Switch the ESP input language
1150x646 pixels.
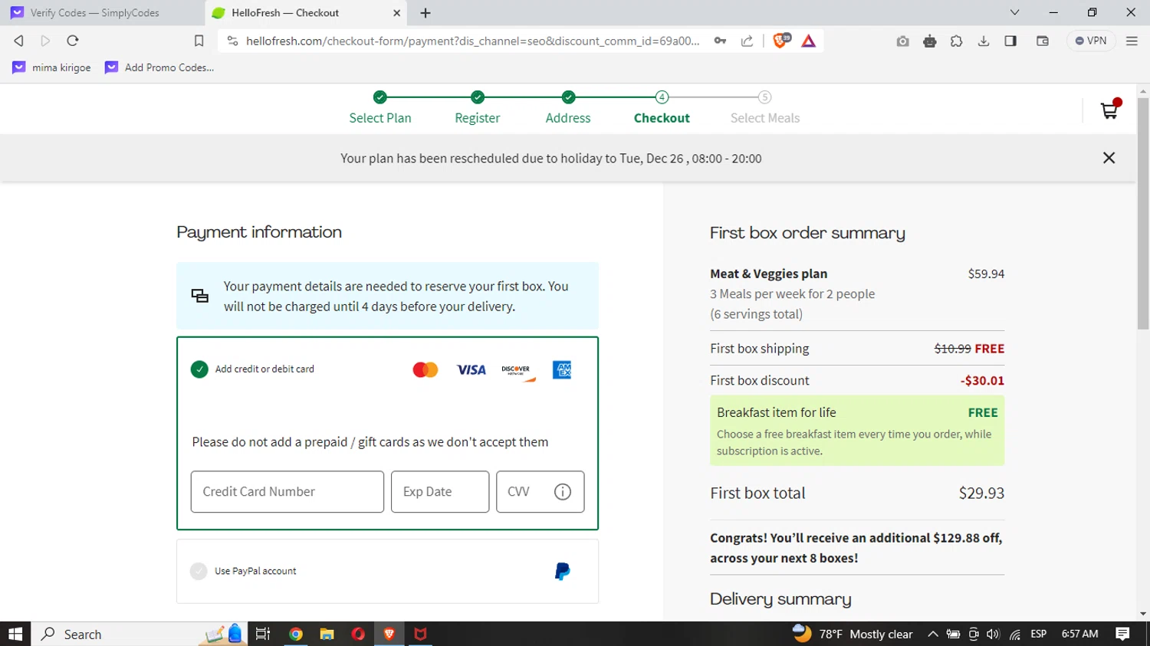1039,634
